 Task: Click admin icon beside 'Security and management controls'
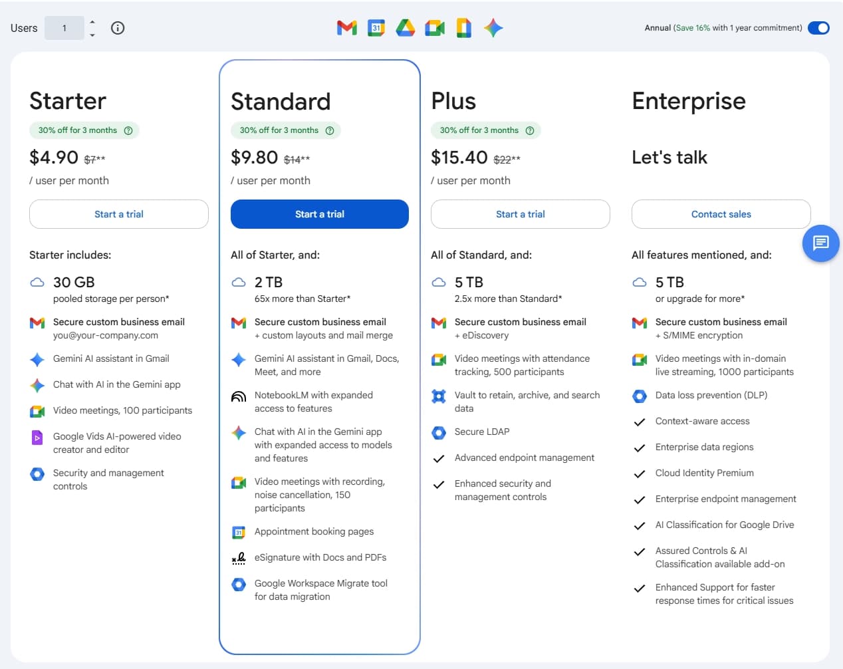click(x=37, y=474)
